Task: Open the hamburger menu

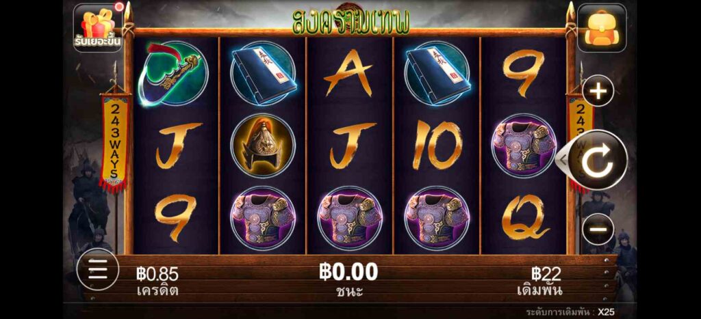Action: tap(97, 270)
